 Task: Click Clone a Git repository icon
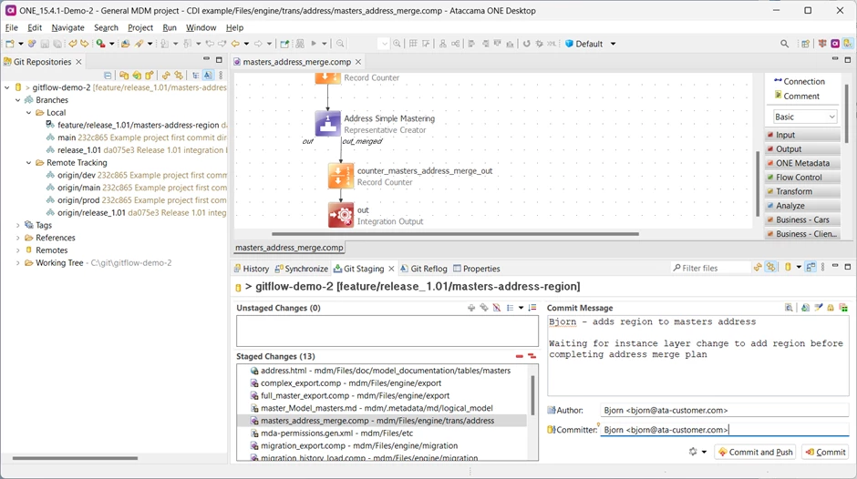click(x=137, y=76)
